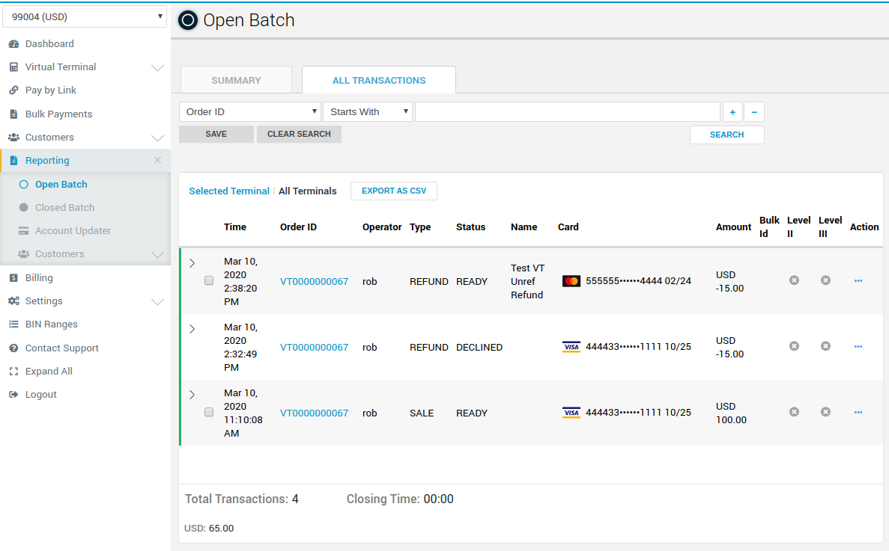Image resolution: width=889 pixels, height=551 pixels.
Task: Click the Pay by Link chain icon
Action: tap(13, 90)
